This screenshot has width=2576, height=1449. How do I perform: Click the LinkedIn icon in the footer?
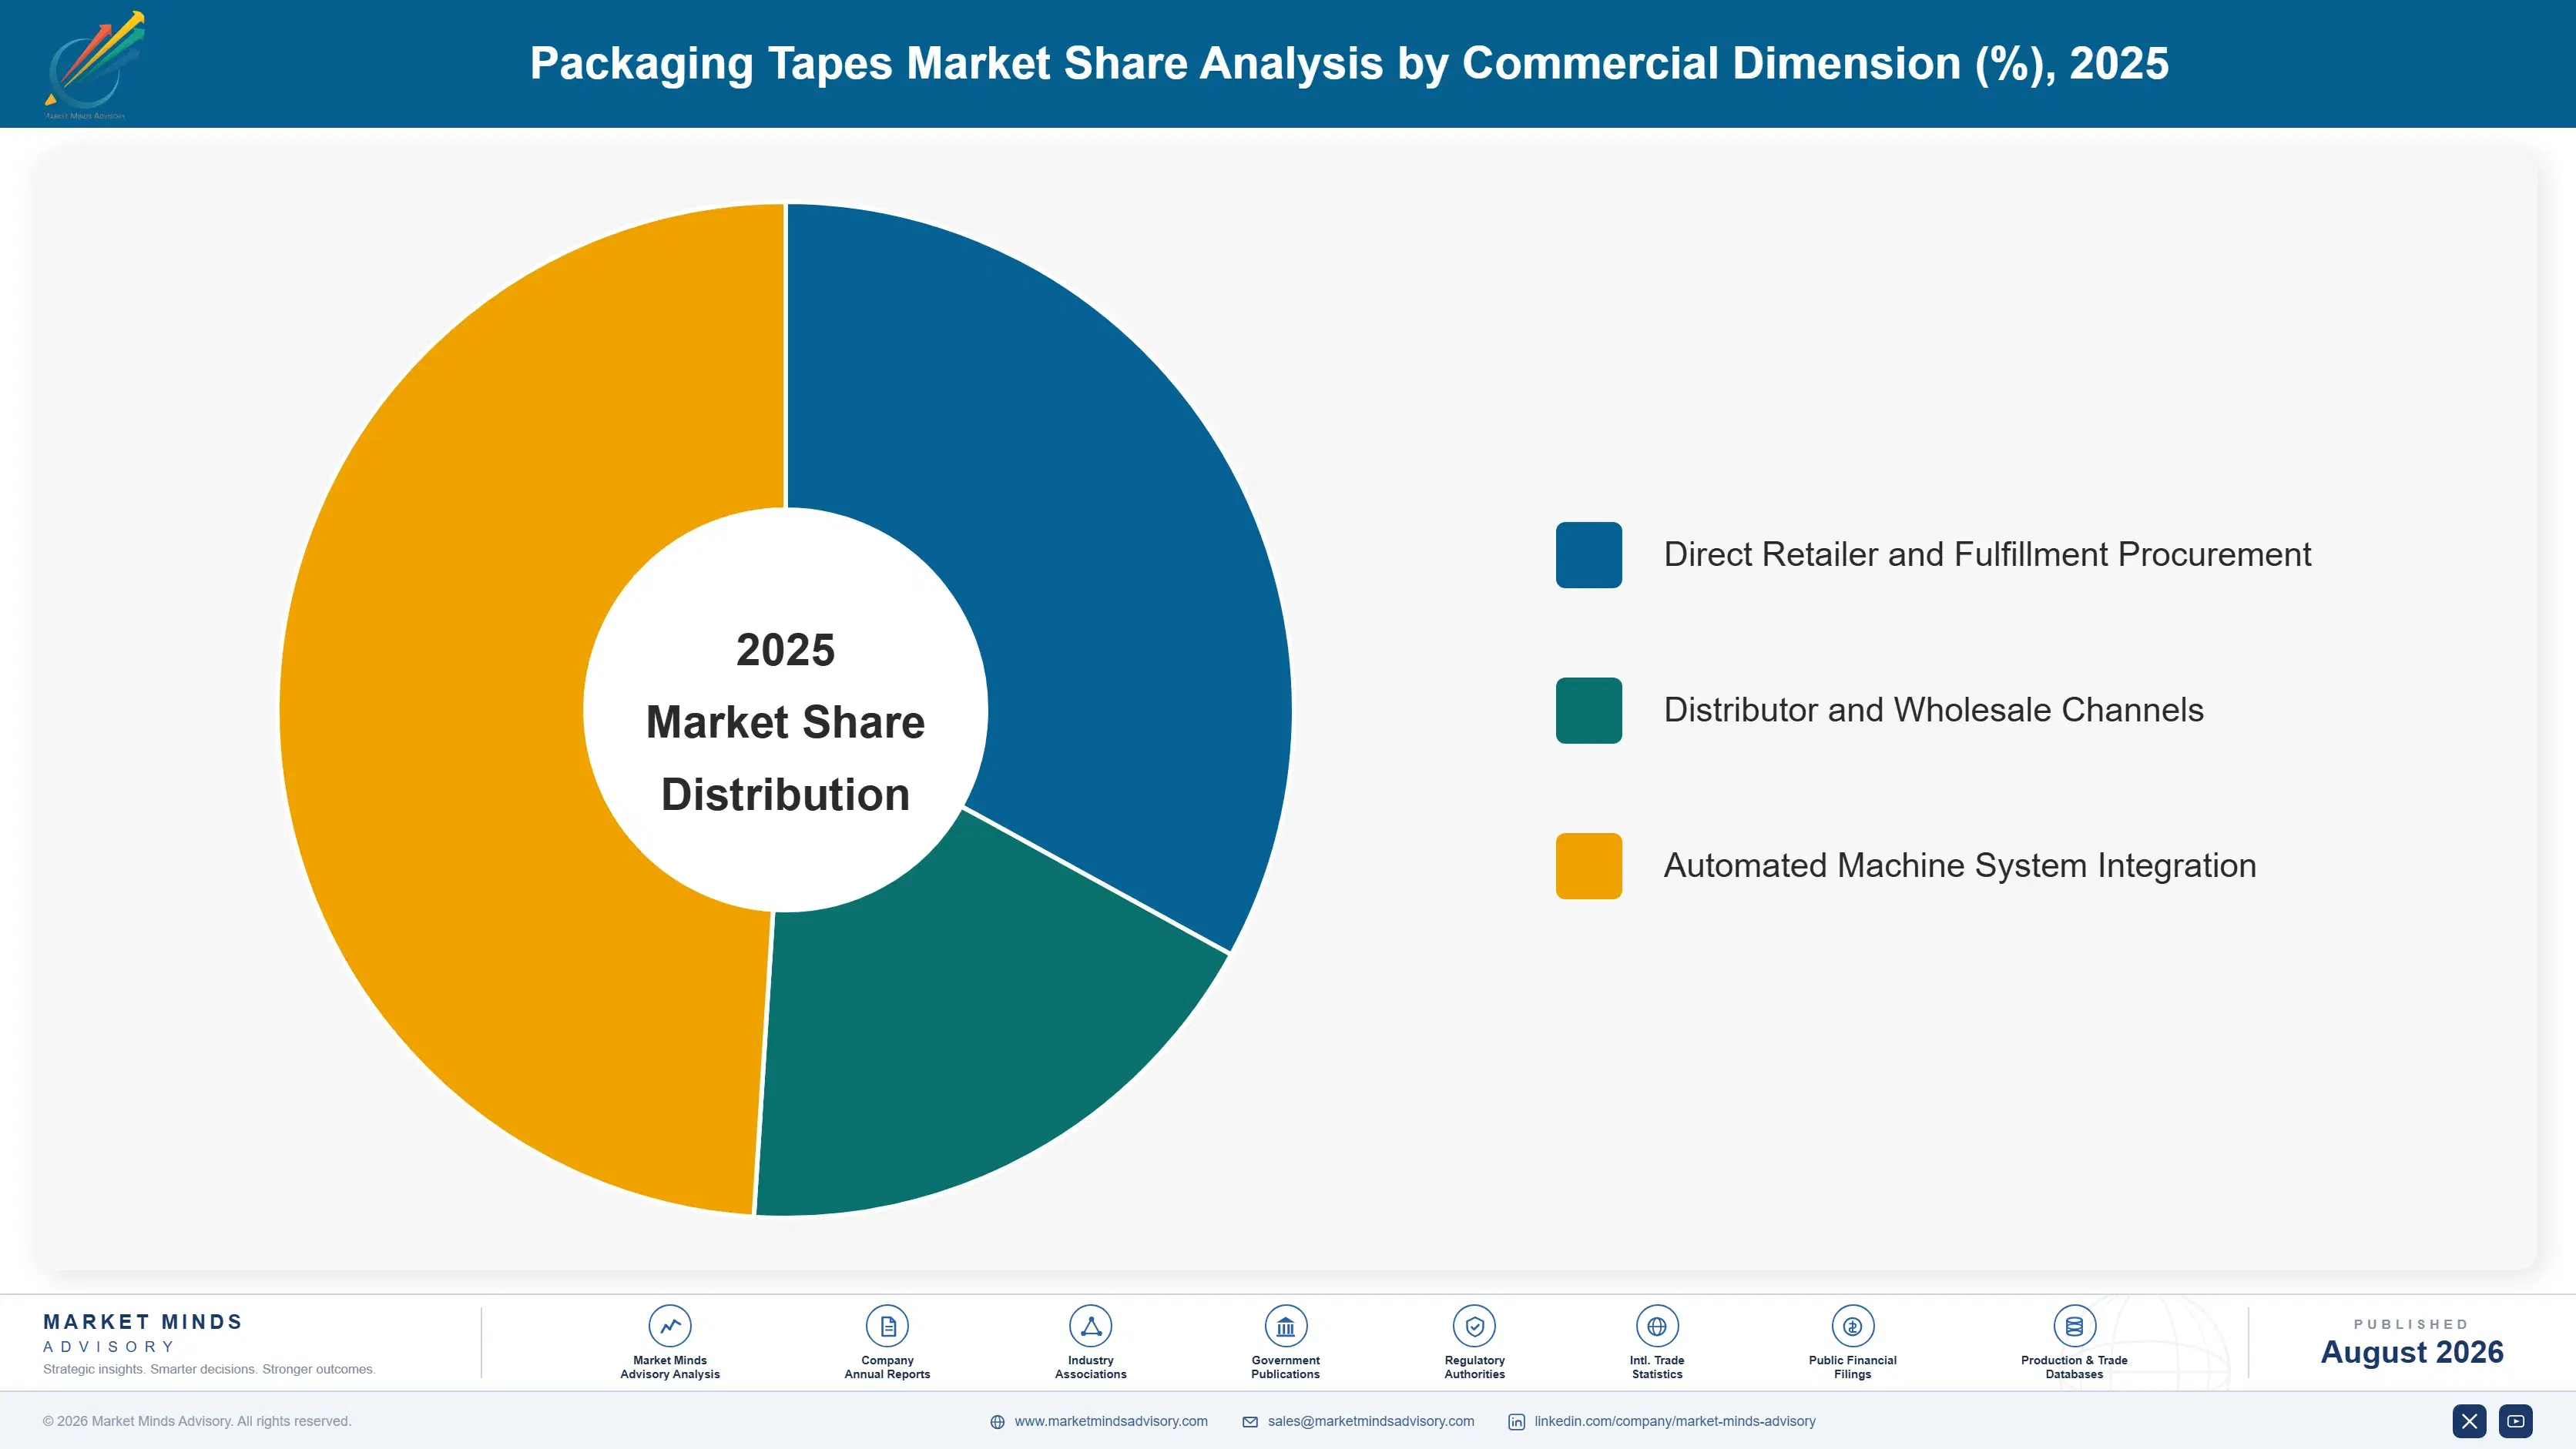click(1516, 1422)
